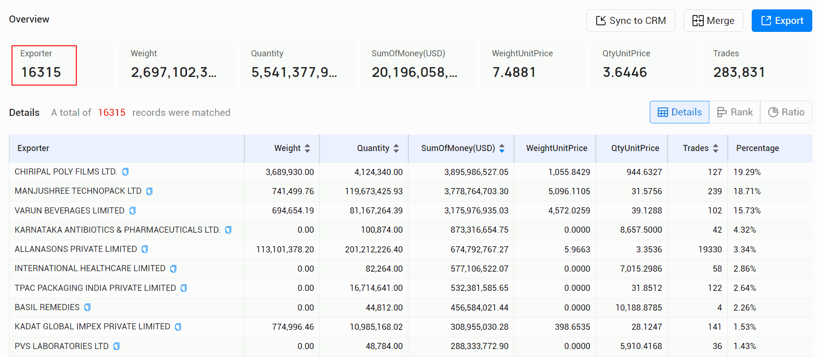Click sum value 288,333,772.90
The image size is (817, 357).
point(480,346)
